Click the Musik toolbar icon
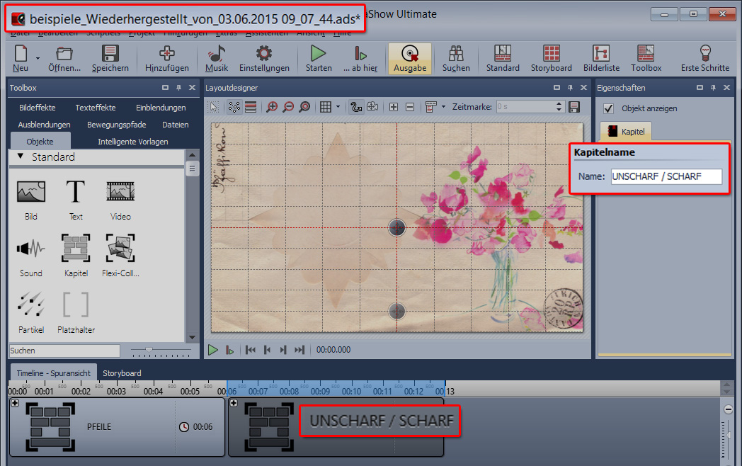The image size is (742, 466). [x=217, y=54]
